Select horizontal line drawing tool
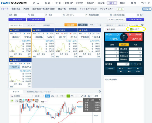Screen dimensions: 152x123 click(x=78, y=96)
